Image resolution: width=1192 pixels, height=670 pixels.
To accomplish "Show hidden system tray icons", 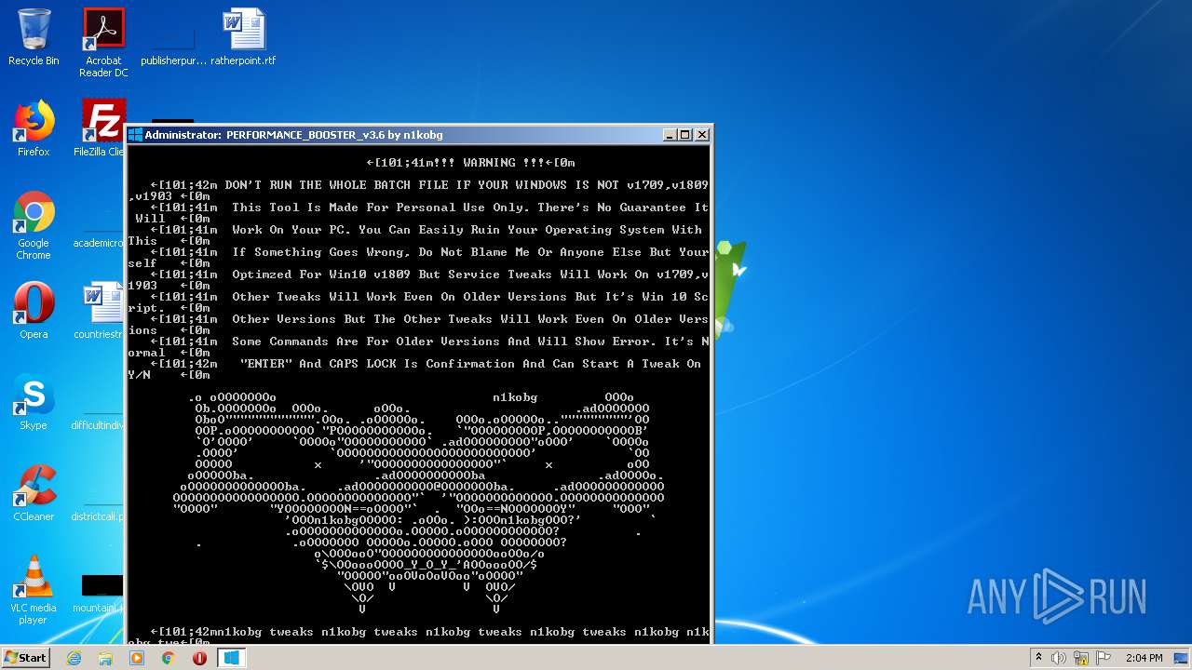I will pos(1038,658).
